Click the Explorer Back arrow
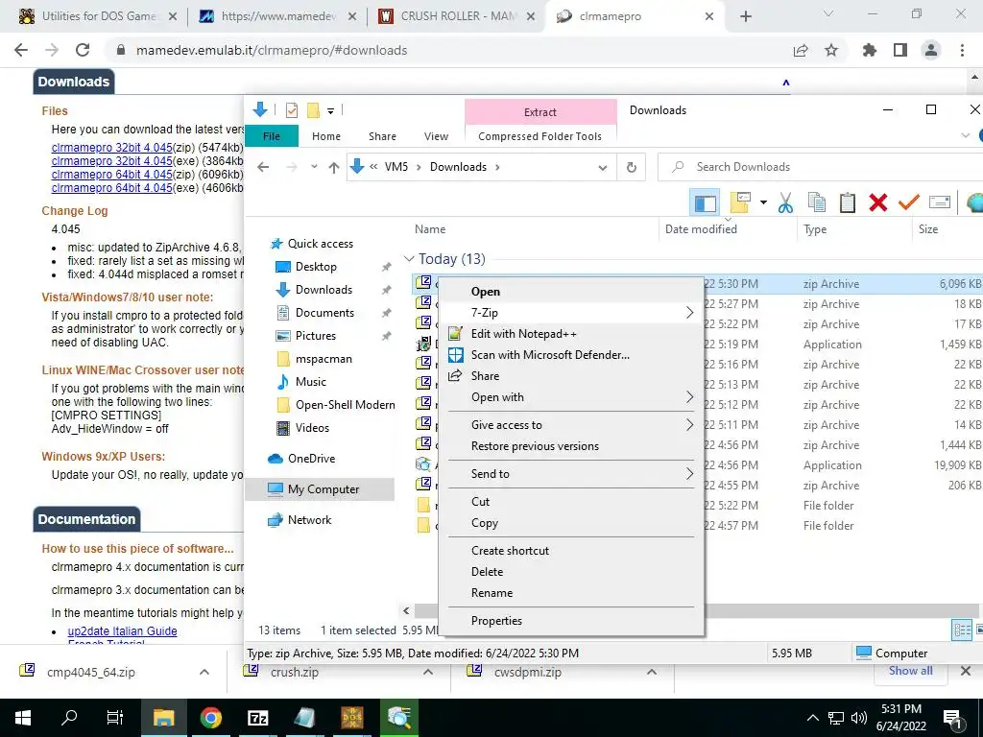 (x=263, y=167)
